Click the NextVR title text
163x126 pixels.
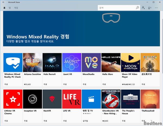pyautogui.click(x=47, y=111)
